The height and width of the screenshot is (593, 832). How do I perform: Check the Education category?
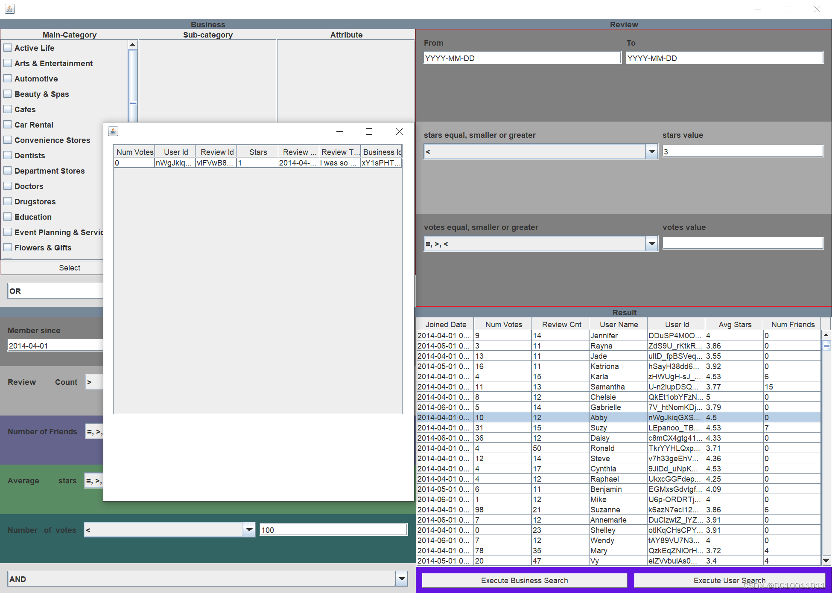(x=7, y=217)
